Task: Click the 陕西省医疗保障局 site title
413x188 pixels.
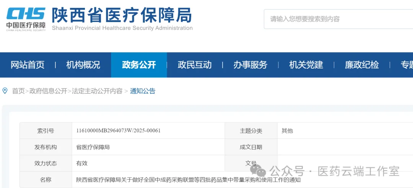Action: point(122,15)
